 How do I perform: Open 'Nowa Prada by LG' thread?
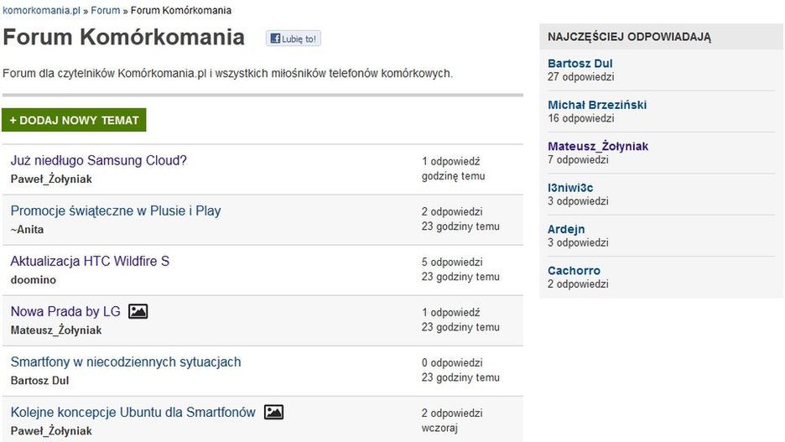65,311
